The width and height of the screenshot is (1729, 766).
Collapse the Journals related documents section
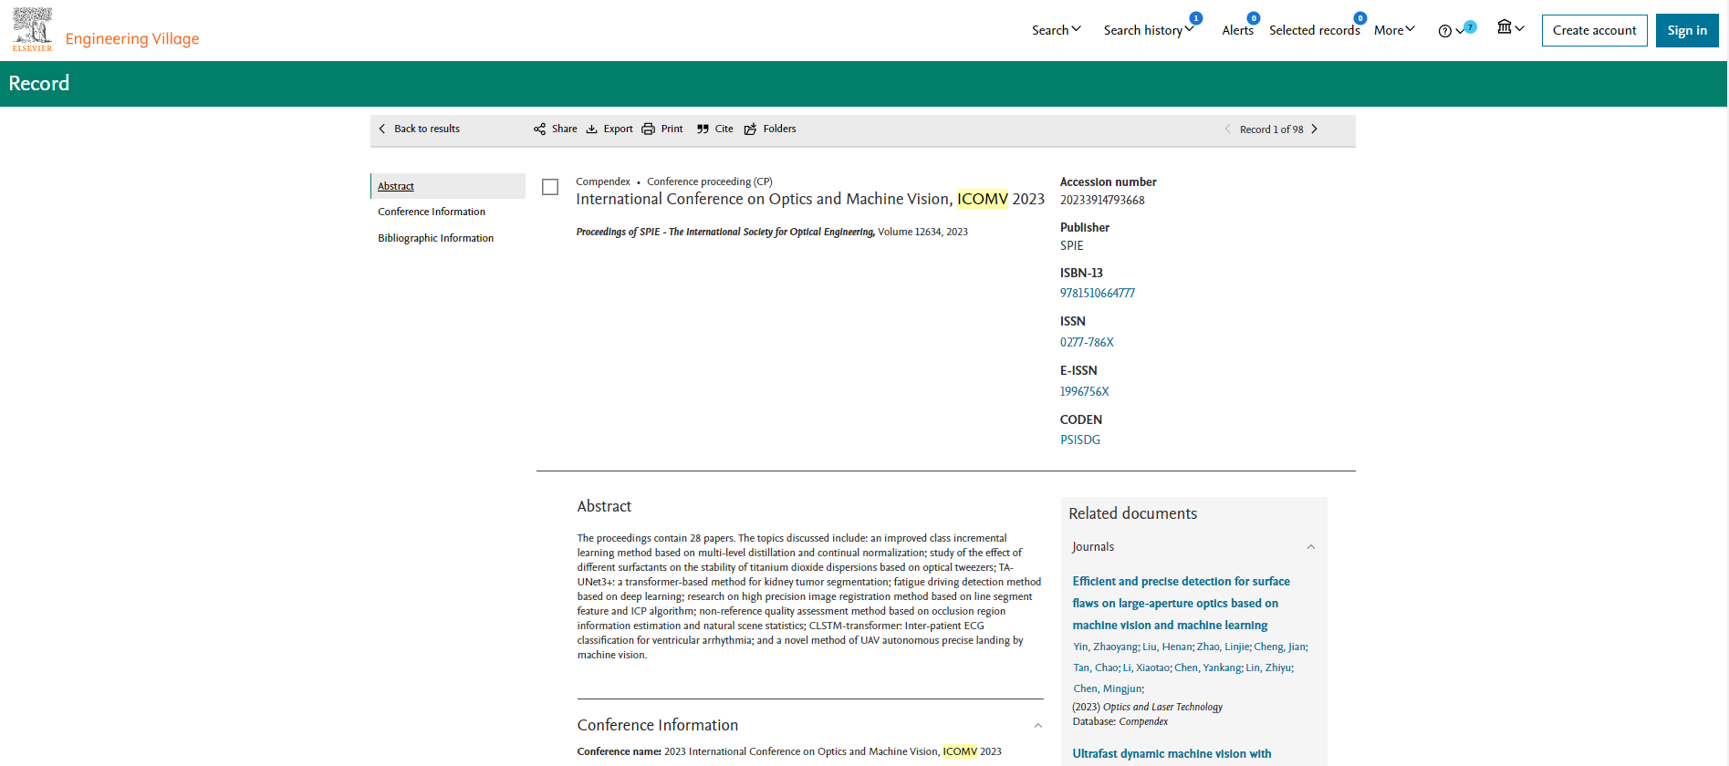click(x=1310, y=547)
